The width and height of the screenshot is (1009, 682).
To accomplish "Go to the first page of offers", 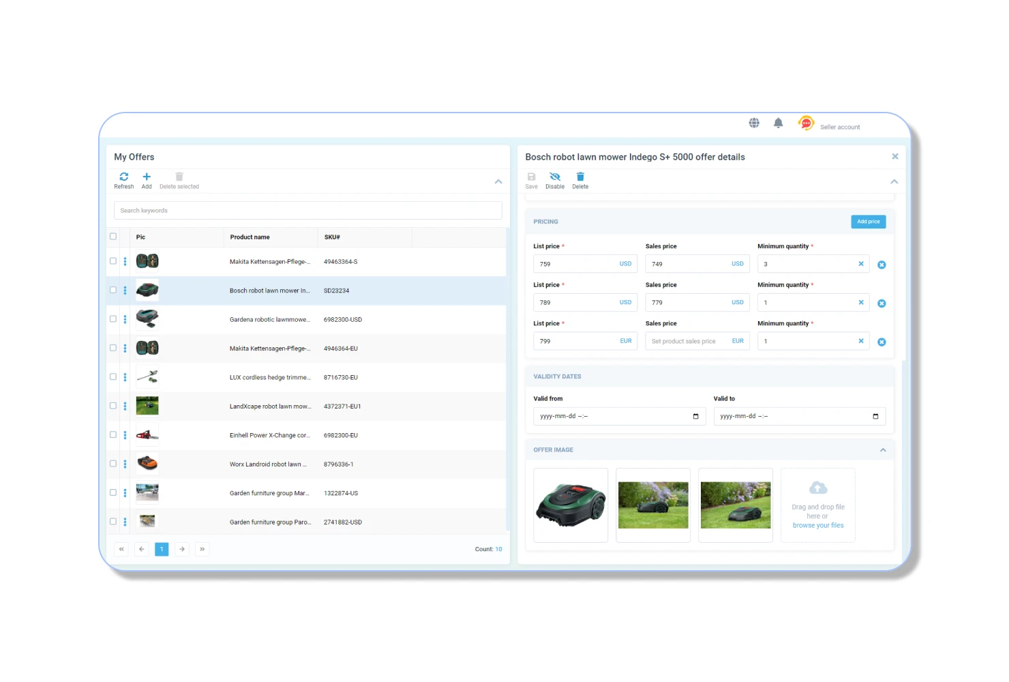I will click(121, 549).
